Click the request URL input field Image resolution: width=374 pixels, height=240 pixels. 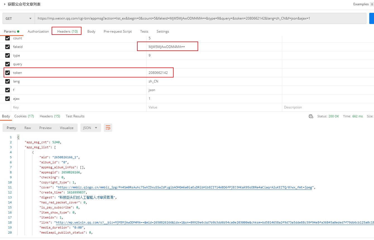[200, 18]
